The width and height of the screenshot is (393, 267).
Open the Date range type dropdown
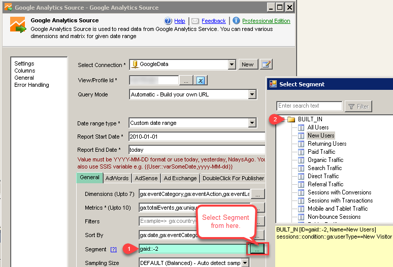(252, 123)
